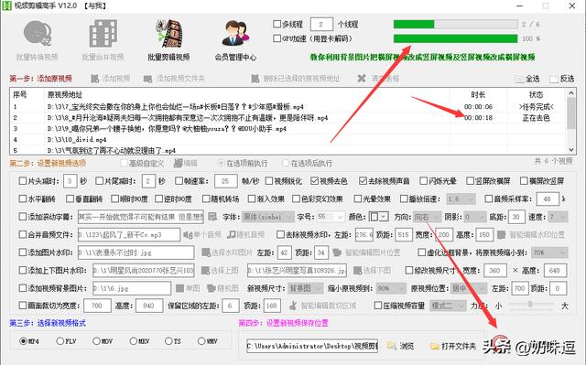Click 选择下图 icon
Image resolution: width=586 pixels, height=365 pixels.
click(358, 270)
